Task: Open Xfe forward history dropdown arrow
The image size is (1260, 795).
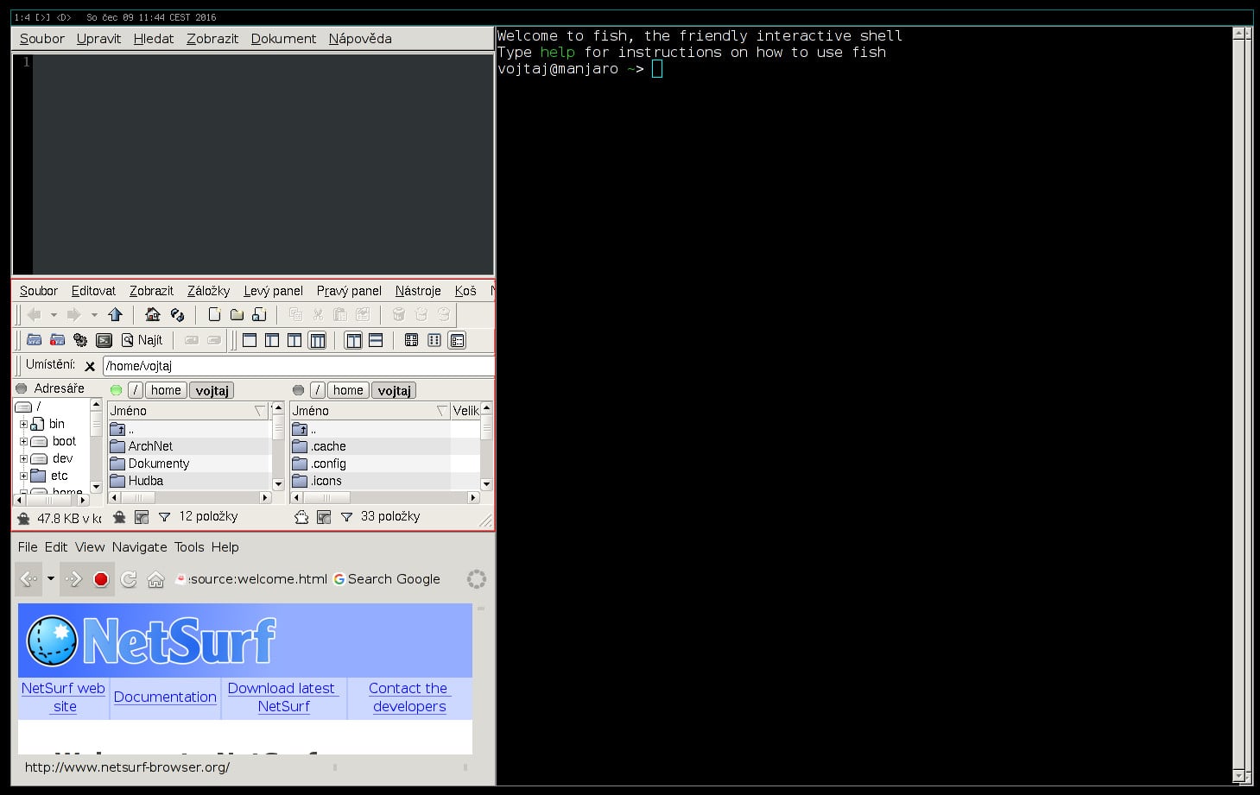Action: (94, 315)
